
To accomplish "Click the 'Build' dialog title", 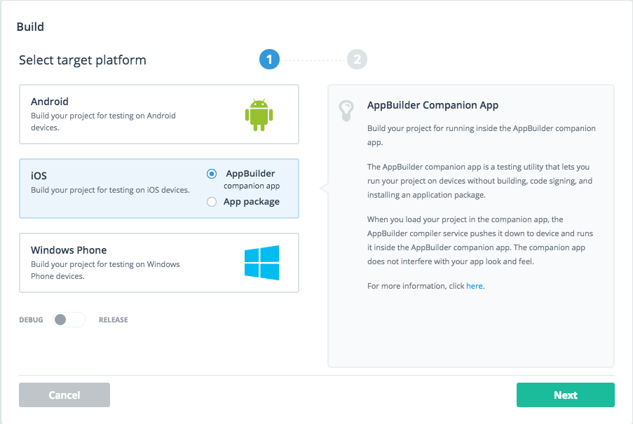I will (x=30, y=27).
